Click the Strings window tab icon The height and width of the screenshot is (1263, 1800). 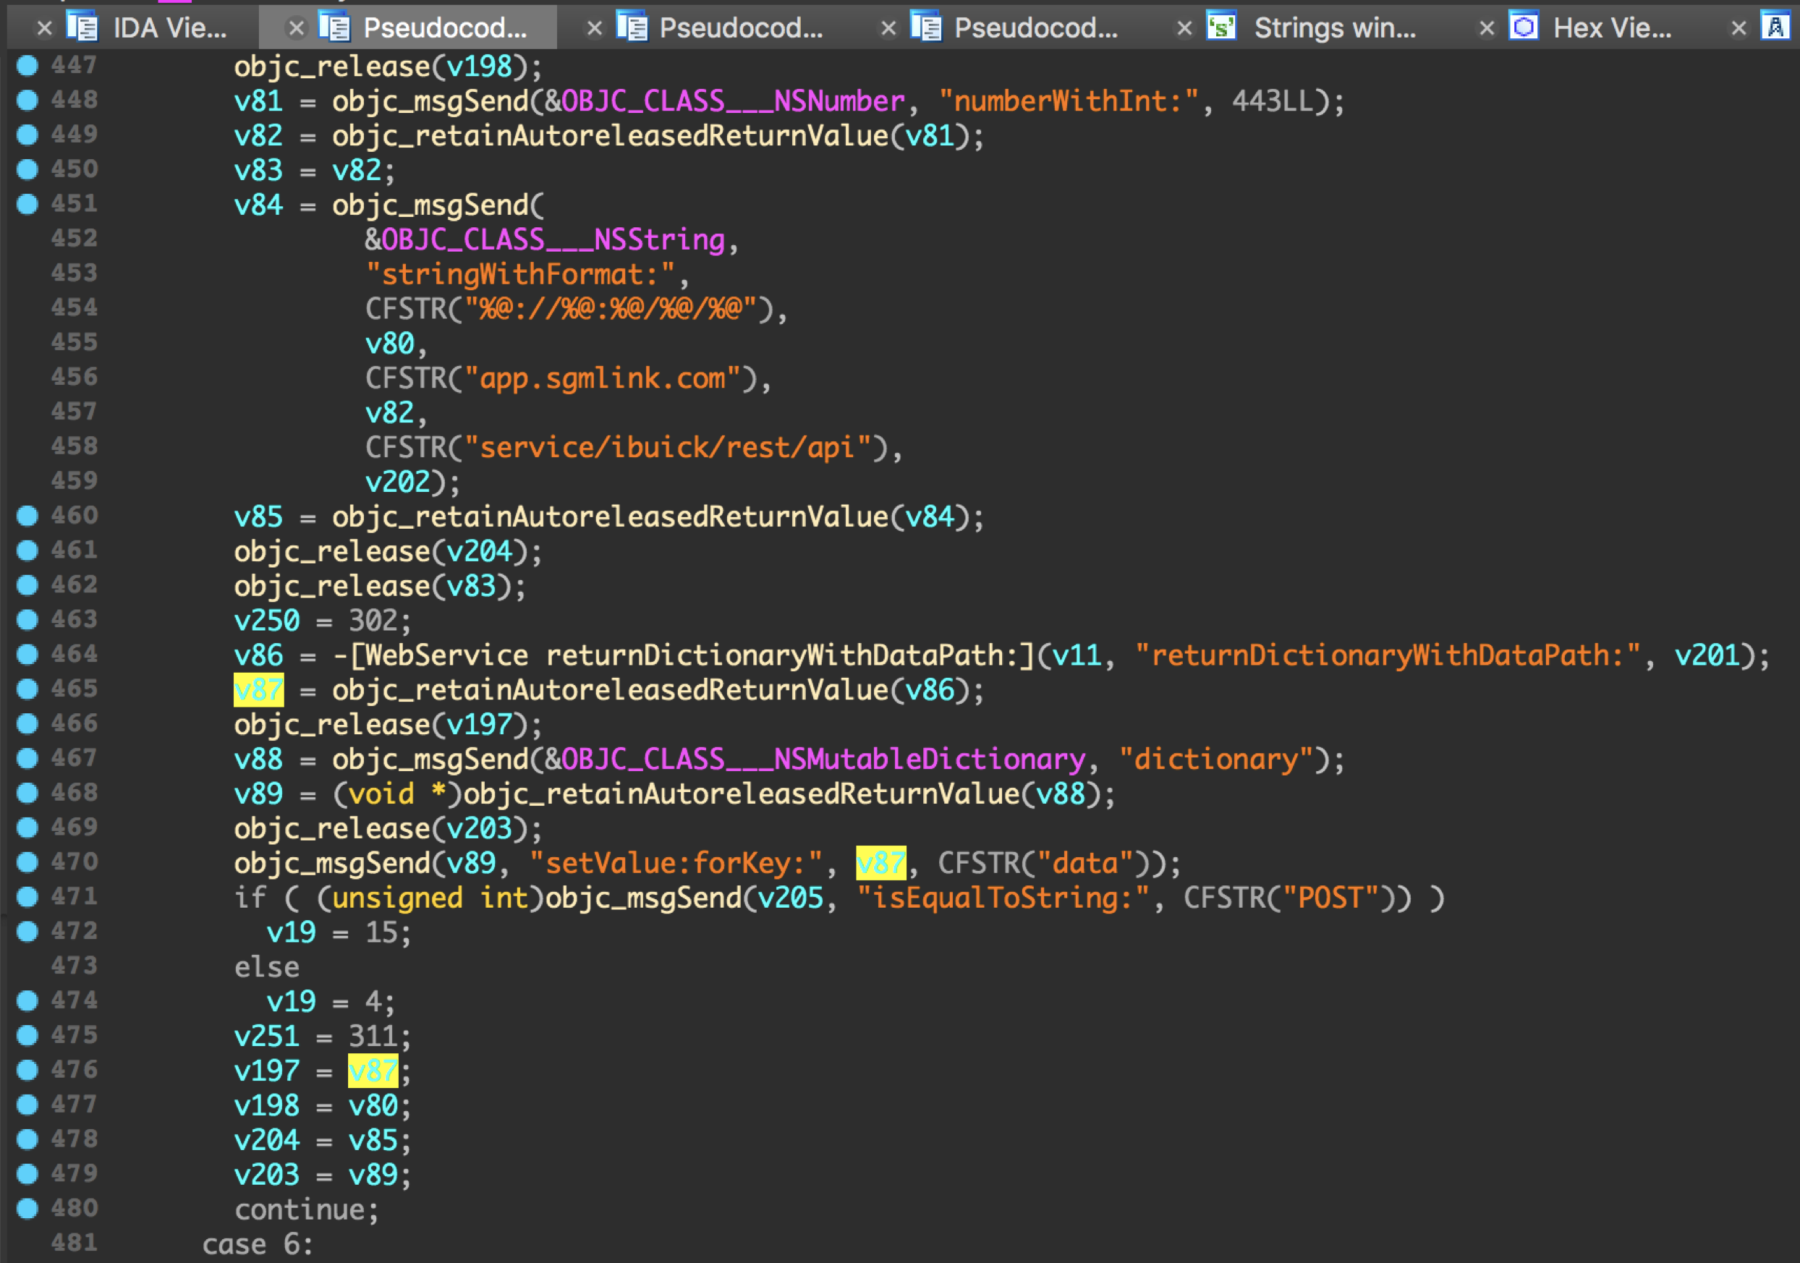[1220, 27]
